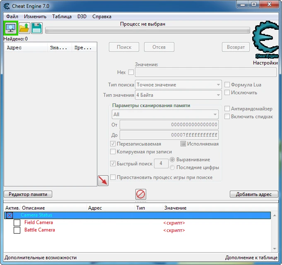This screenshot has width=282, height=265.
Task: Enable the Исключить checkbox
Action: tap(227, 93)
